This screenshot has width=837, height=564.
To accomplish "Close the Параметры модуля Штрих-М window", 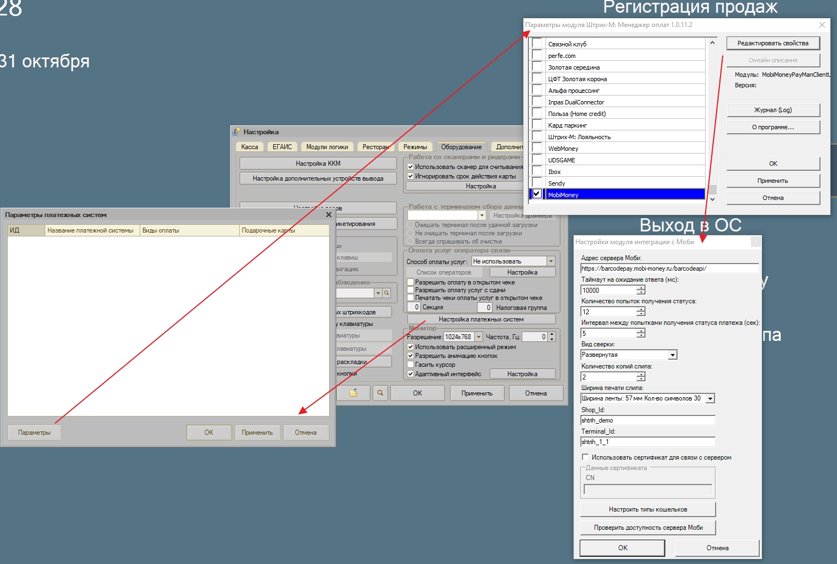I will 822,25.
